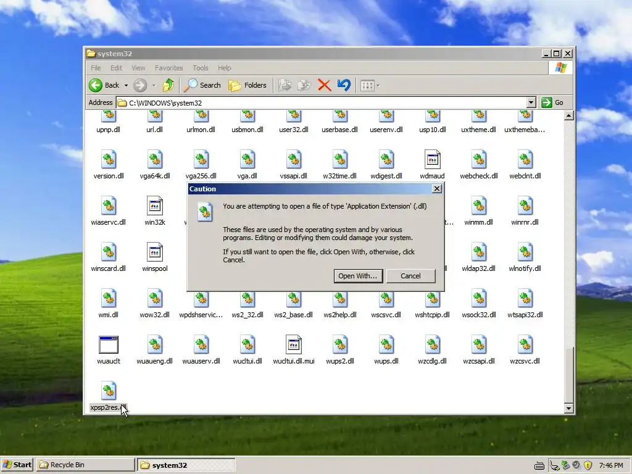Expand the Forward history dropdown arrow
632x474 pixels.
[154, 85]
